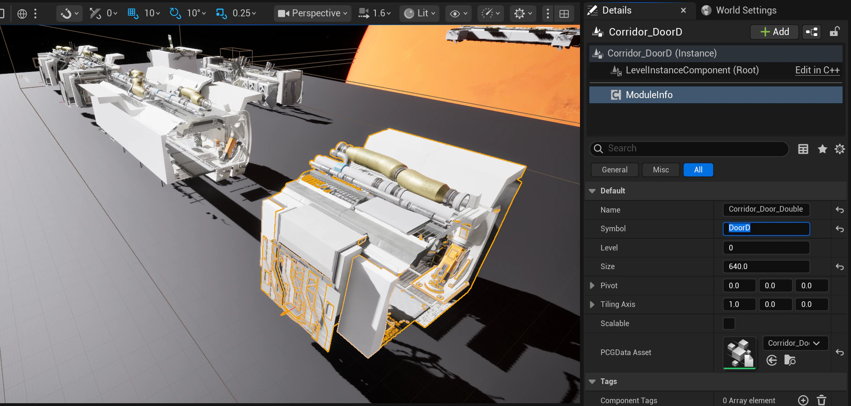Reset the PCGData Asset to default
Viewport: 851px width, 406px height.
(840, 353)
